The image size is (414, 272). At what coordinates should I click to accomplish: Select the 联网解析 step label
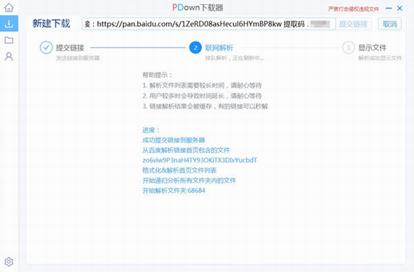(219, 48)
